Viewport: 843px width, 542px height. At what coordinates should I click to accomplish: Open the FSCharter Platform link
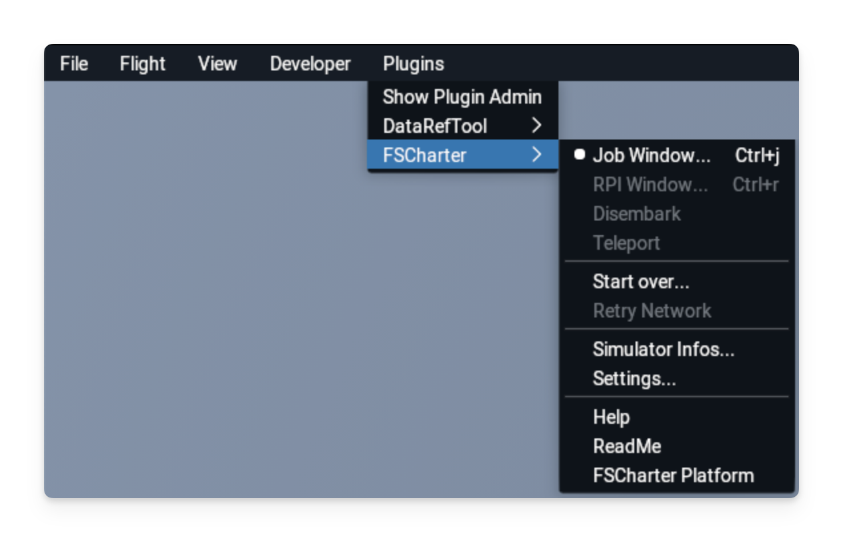pyautogui.click(x=673, y=476)
